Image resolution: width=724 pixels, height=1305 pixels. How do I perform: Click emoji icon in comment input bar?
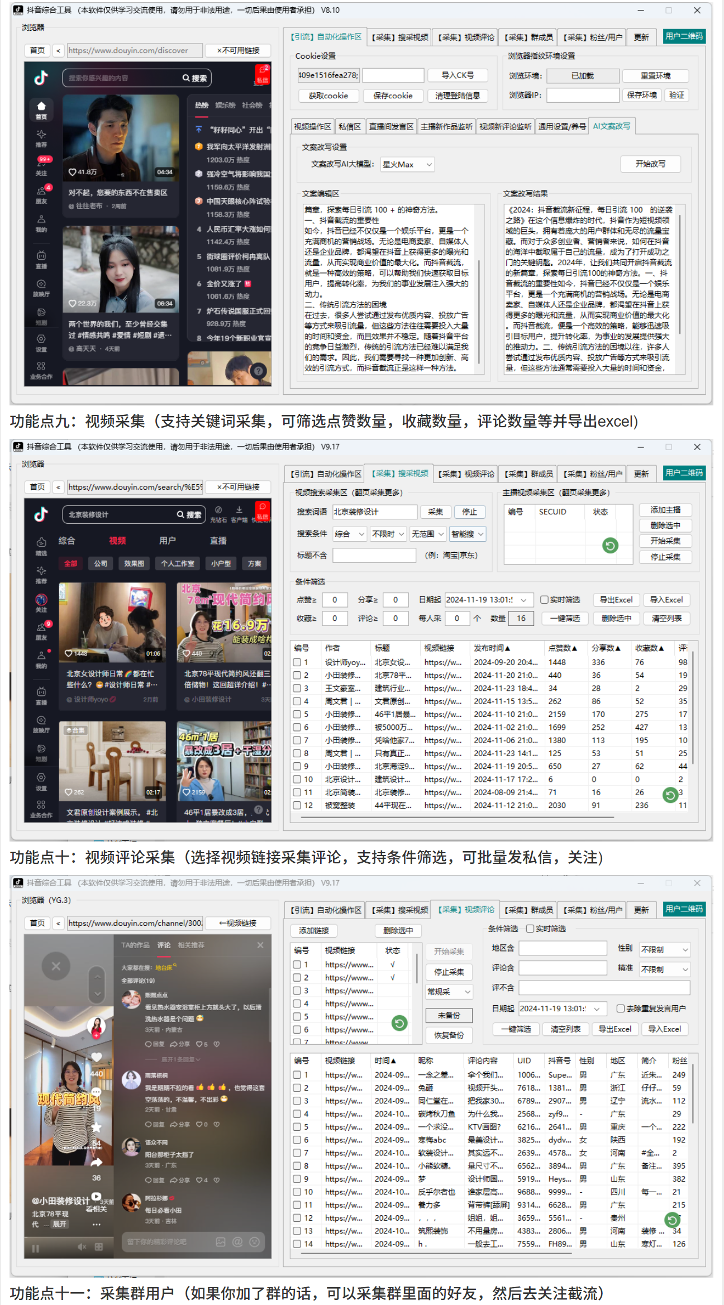point(255,1242)
